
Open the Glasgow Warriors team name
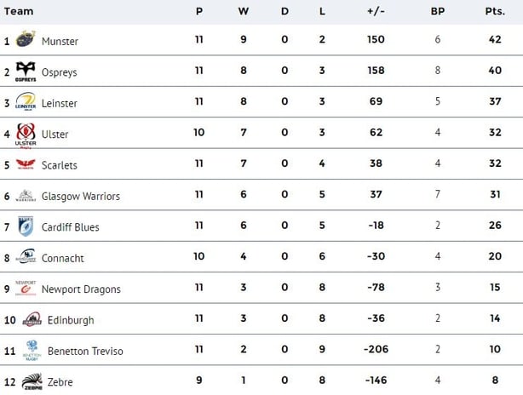[81, 197]
